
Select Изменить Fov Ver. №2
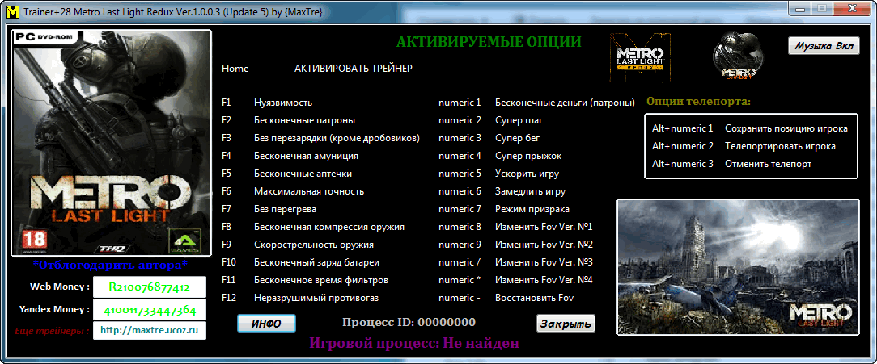coord(544,245)
